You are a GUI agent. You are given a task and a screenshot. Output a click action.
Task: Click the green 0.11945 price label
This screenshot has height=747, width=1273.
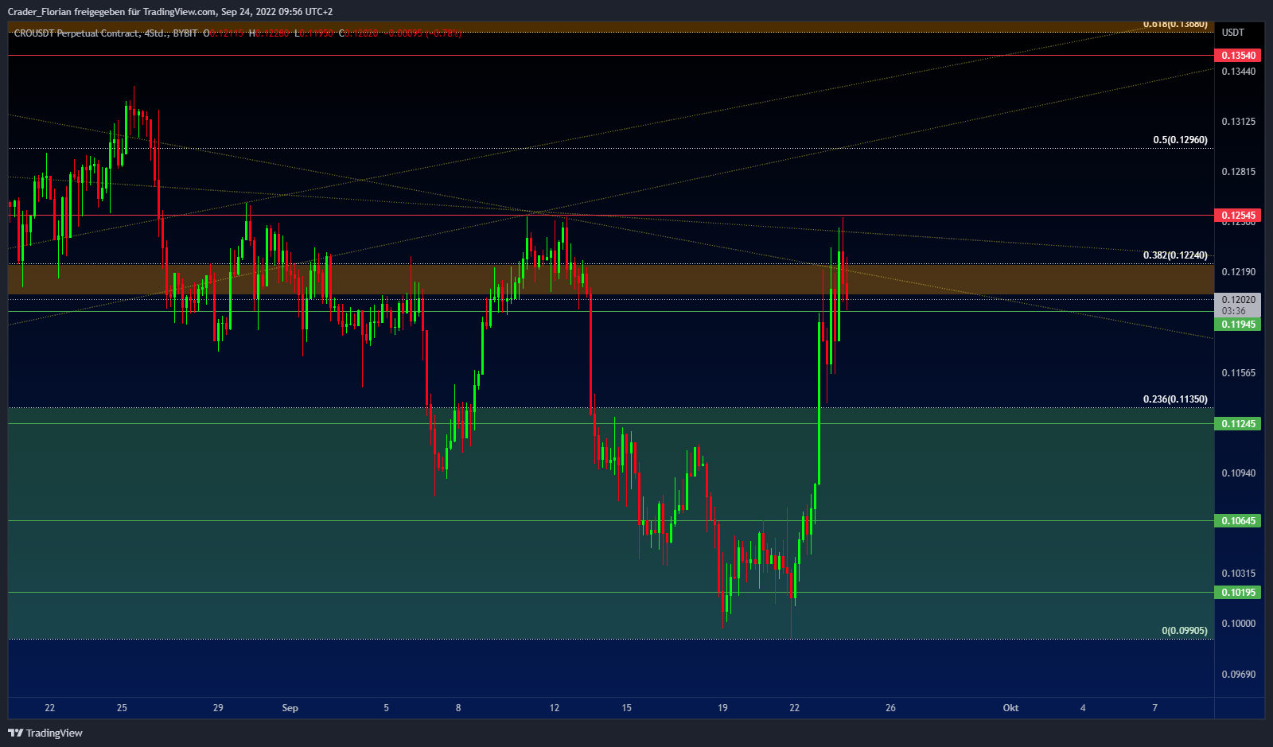coord(1238,325)
